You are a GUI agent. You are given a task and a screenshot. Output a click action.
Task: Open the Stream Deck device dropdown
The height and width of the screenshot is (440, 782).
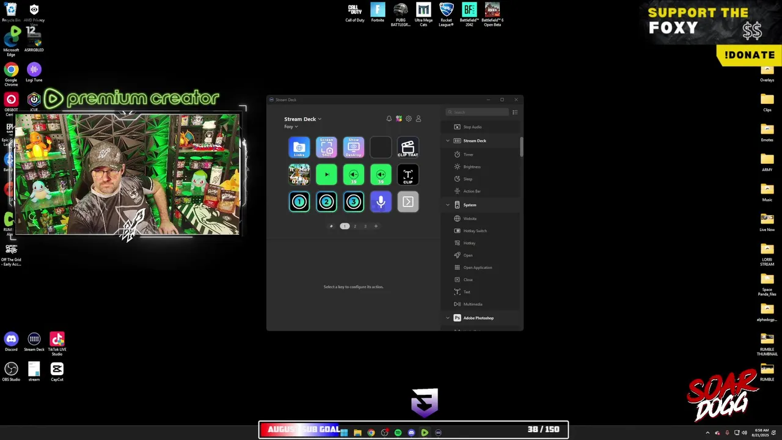click(x=302, y=119)
